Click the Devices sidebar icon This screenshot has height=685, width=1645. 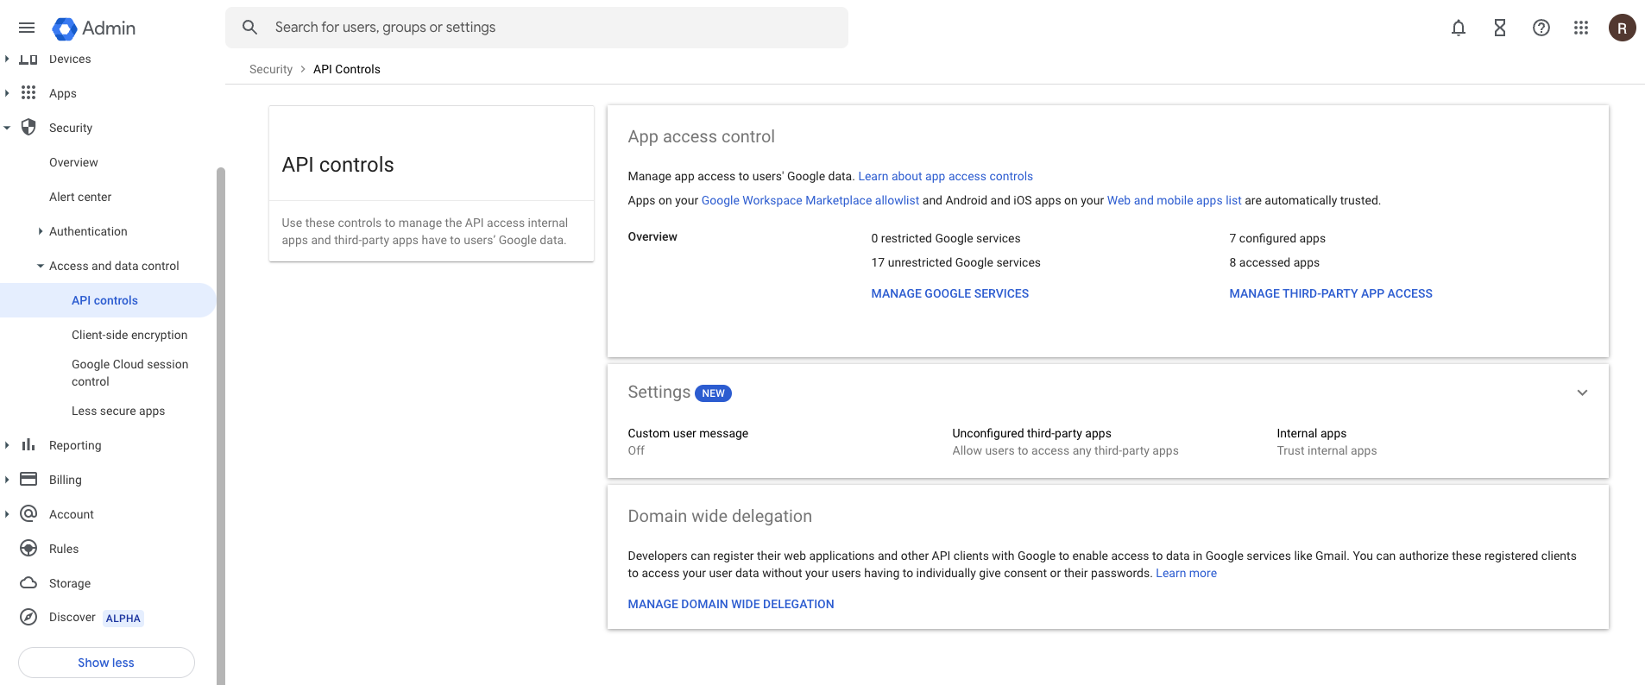[x=28, y=60]
